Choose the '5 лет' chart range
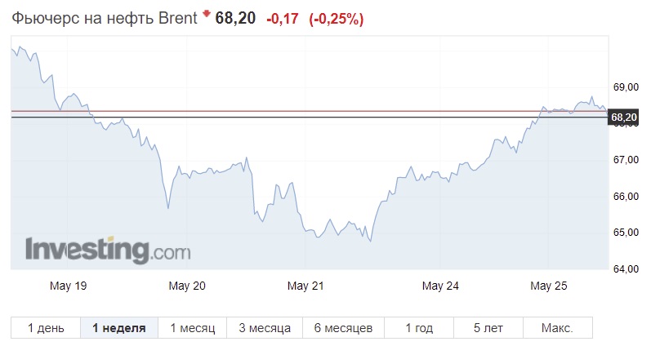 pyautogui.click(x=488, y=328)
